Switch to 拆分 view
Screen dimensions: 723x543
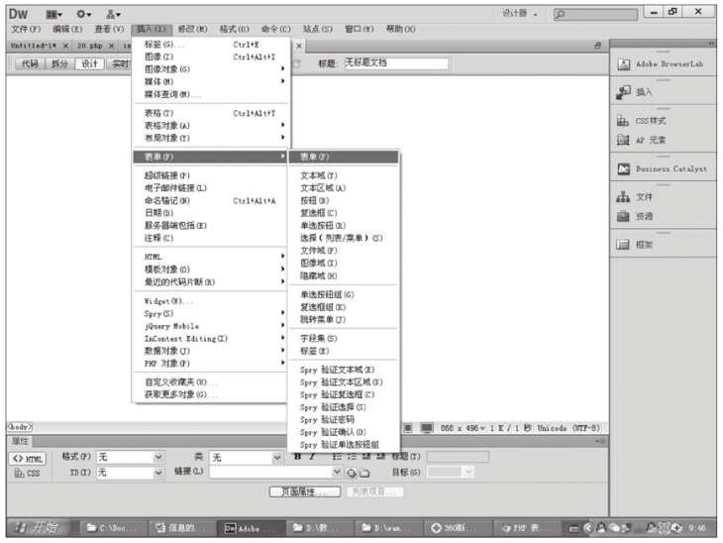[59, 63]
